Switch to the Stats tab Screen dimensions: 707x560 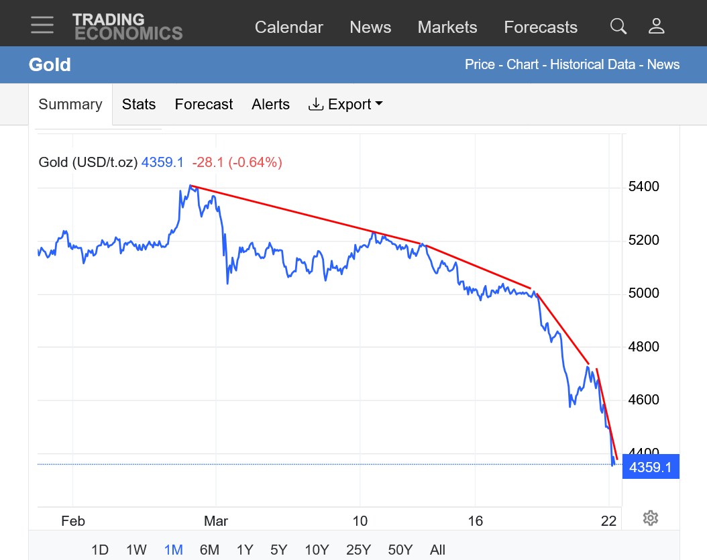click(x=139, y=105)
